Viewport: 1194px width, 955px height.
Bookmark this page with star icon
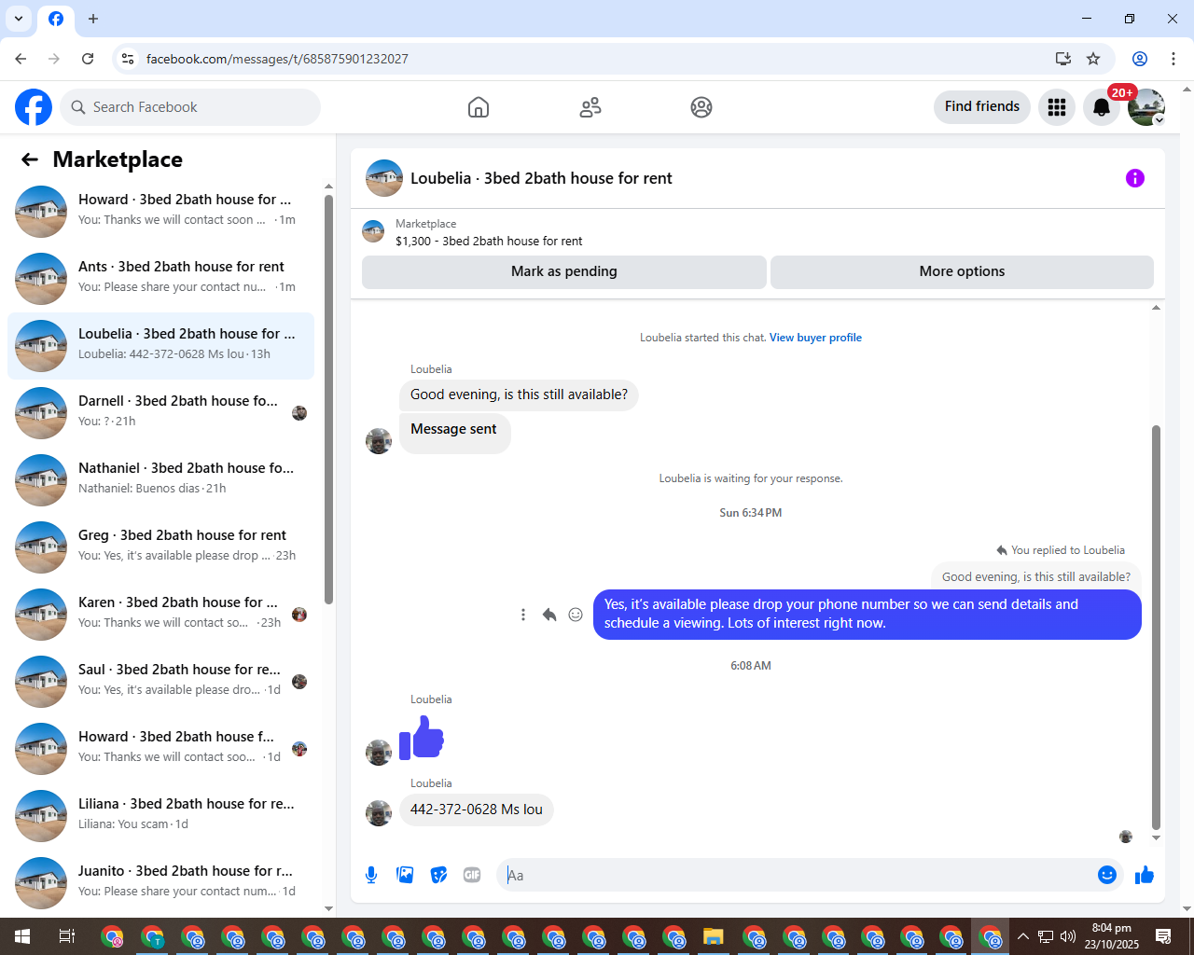pyautogui.click(x=1093, y=59)
